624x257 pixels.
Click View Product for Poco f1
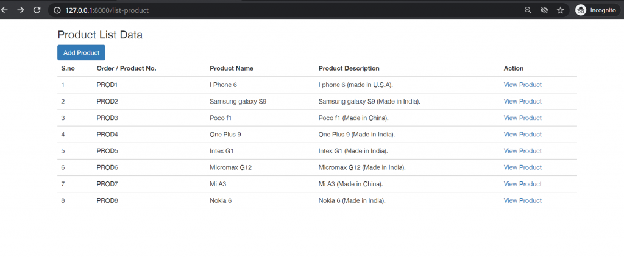point(522,118)
